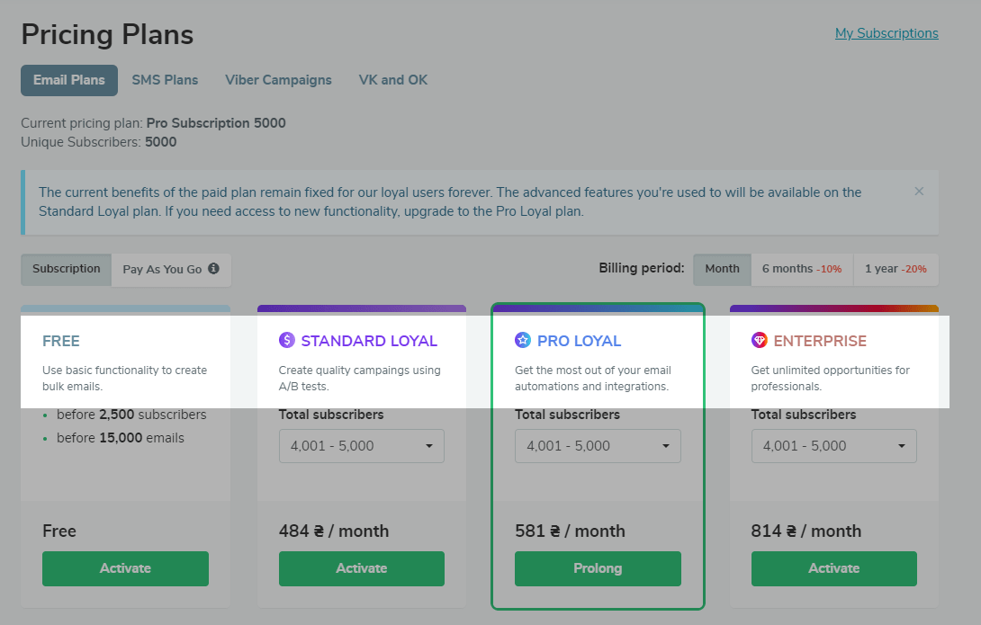This screenshot has height=625, width=981.
Task: Open My Subscriptions link
Action: coord(886,33)
